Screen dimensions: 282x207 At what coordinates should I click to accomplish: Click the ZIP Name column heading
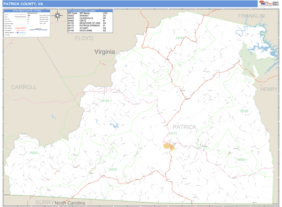pos(84,13)
